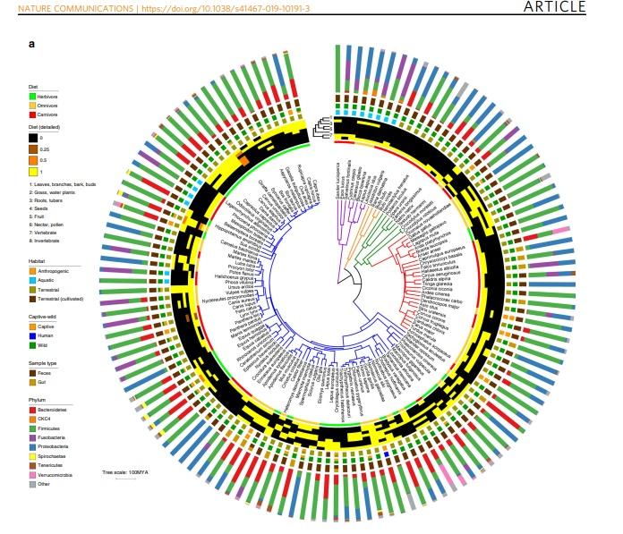
Task: Select the bold panel label a
Action: point(31,44)
